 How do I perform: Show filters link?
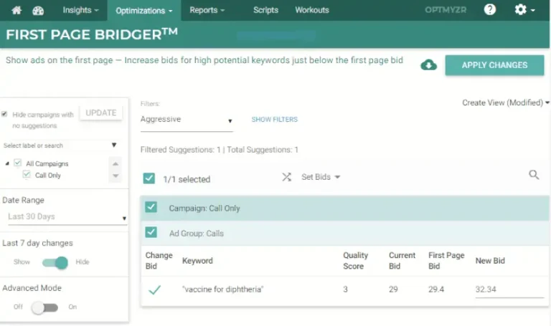[x=275, y=120]
